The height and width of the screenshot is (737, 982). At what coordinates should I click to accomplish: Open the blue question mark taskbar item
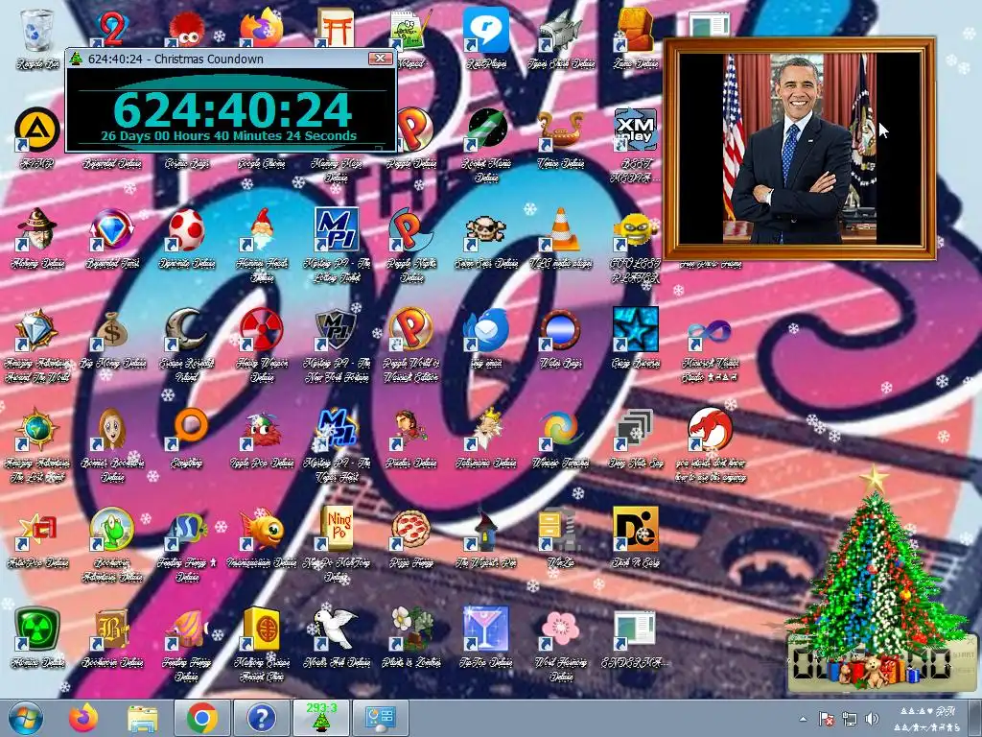(262, 718)
